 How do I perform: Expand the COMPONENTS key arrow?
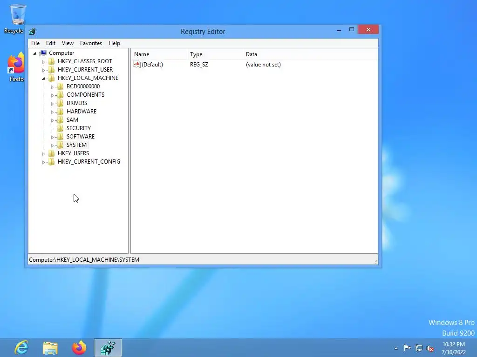click(52, 95)
